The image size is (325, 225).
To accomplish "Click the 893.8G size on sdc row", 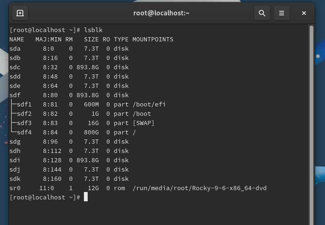I will click(88, 67).
